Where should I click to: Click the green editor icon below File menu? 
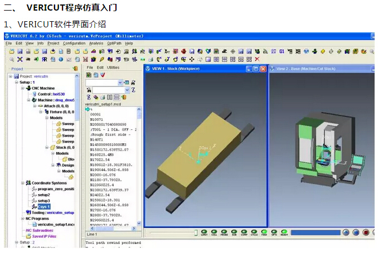click(89, 75)
